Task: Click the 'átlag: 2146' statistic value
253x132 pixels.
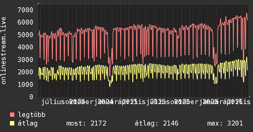Action: 157,123
